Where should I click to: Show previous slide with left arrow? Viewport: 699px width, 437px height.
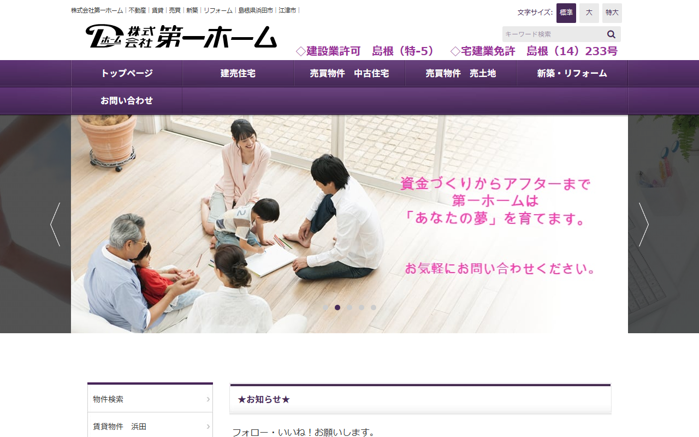click(55, 225)
